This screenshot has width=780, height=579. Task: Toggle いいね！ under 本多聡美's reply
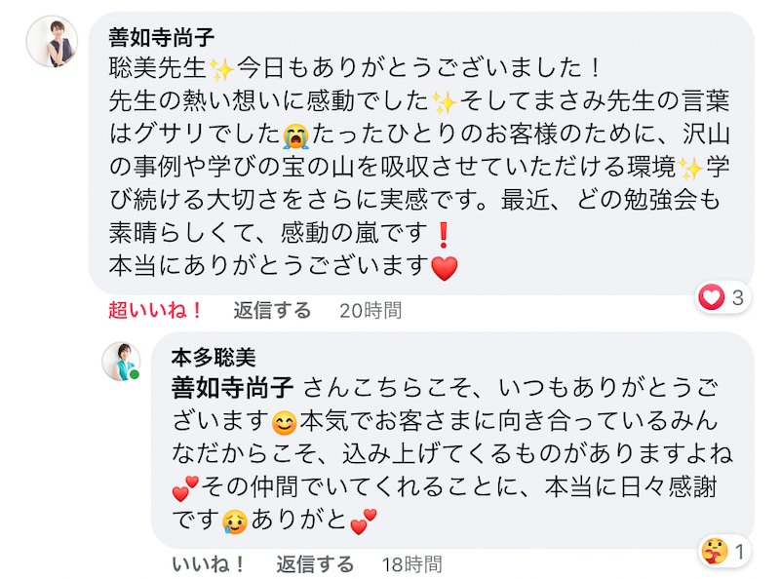[x=209, y=563]
